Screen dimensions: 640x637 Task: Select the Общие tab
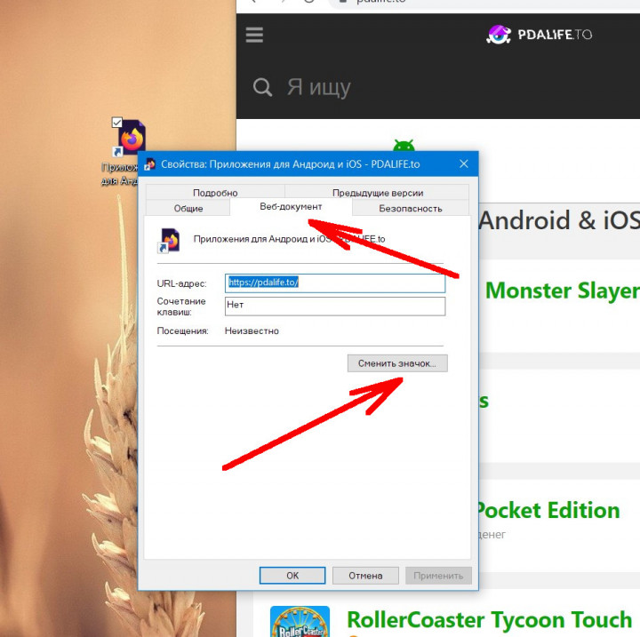[188, 209]
